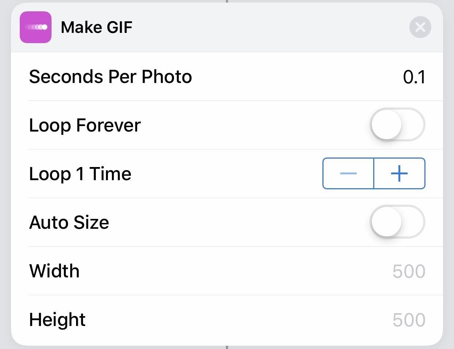Select the Make GIF title header
Viewport: 454px width, 349px height.
click(x=96, y=27)
